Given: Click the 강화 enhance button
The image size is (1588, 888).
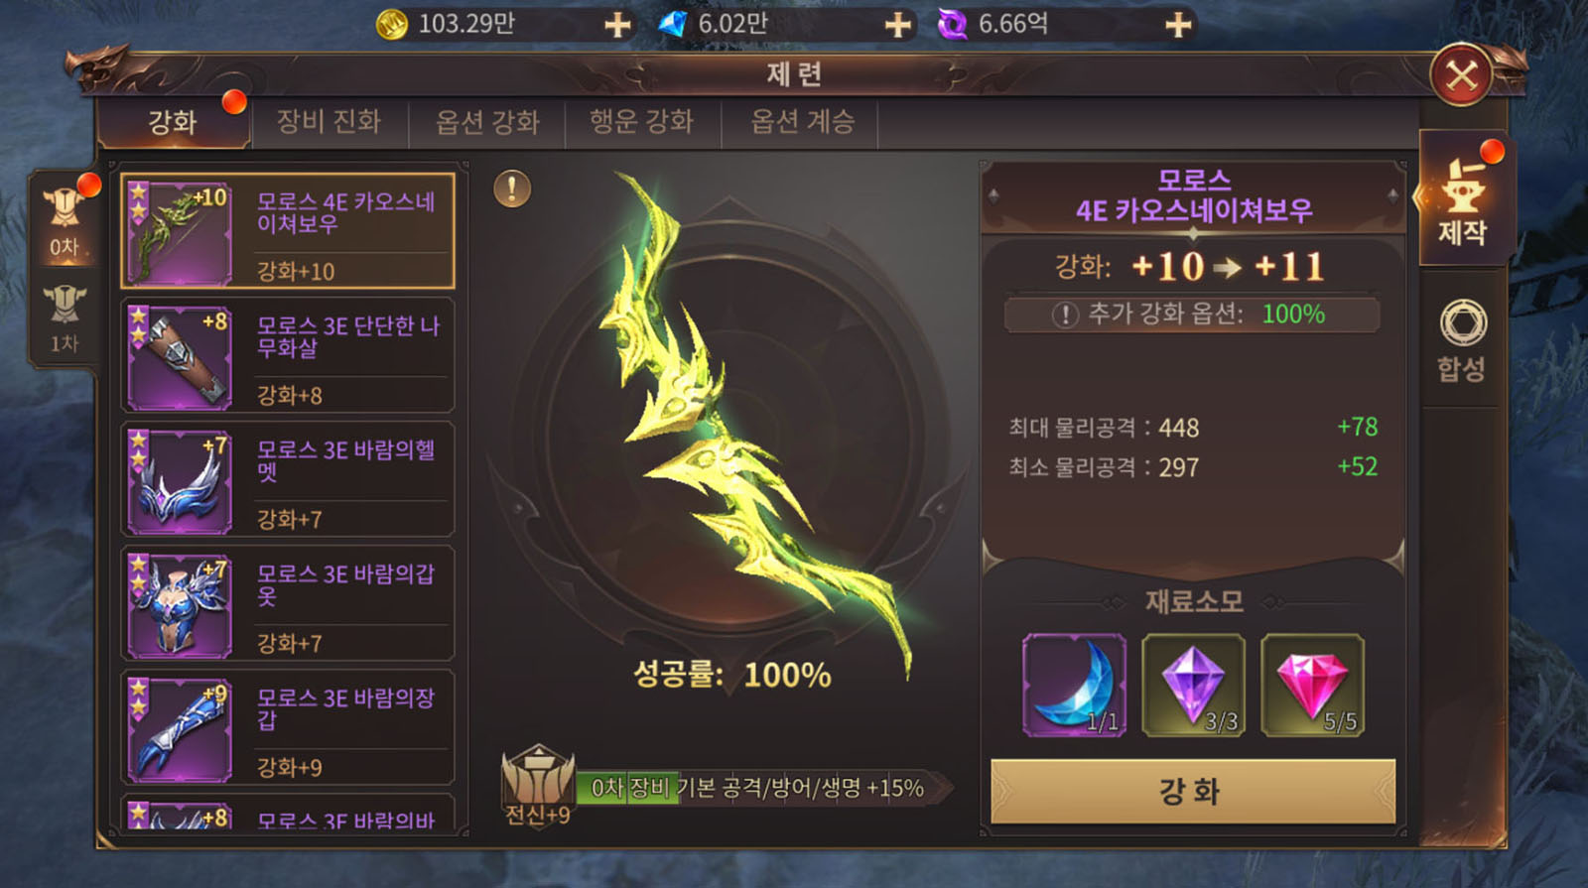Looking at the screenshot, I should pos(1193,791).
